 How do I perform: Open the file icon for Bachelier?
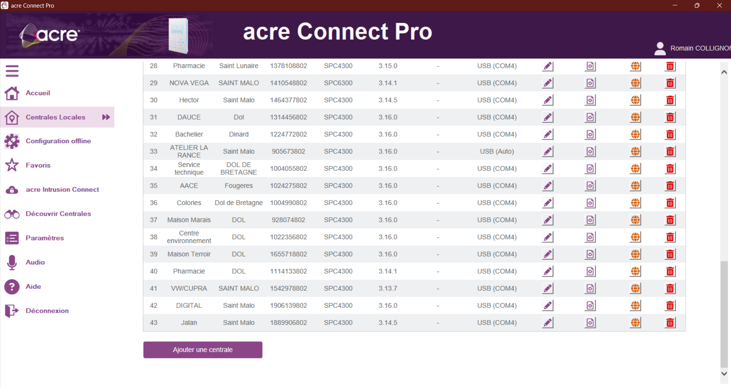click(x=590, y=134)
